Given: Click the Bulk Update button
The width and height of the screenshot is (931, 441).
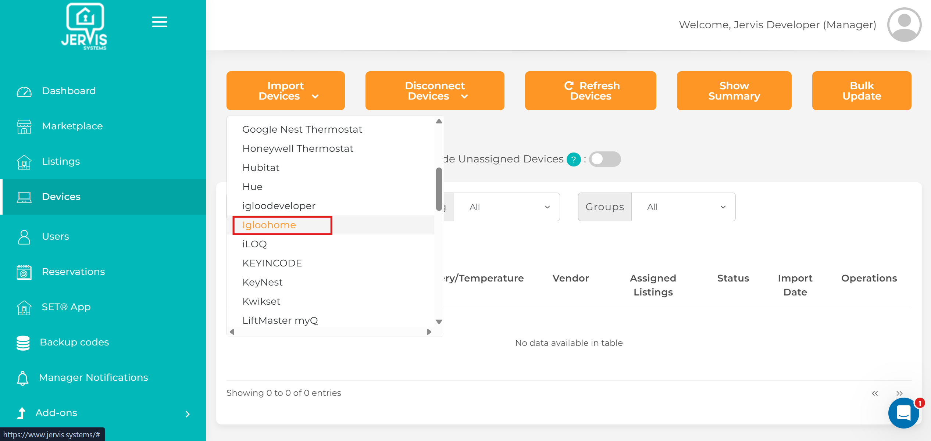Looking at the screenshot, I should (x=861, y=91).
